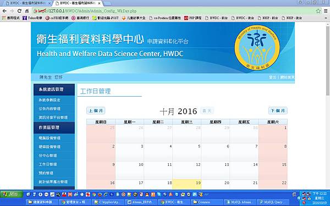Click the page vertical scrollbar thumb
The width and height of the screenshot is (330, 206).
328,60
